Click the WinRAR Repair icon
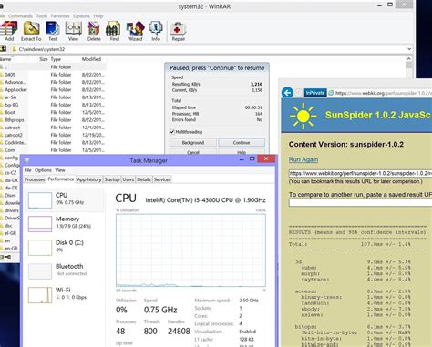This screenshot has height=347, width=432. [179, 31]
